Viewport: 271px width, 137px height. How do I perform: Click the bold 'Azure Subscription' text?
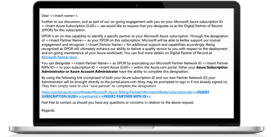tap(212, 67)
